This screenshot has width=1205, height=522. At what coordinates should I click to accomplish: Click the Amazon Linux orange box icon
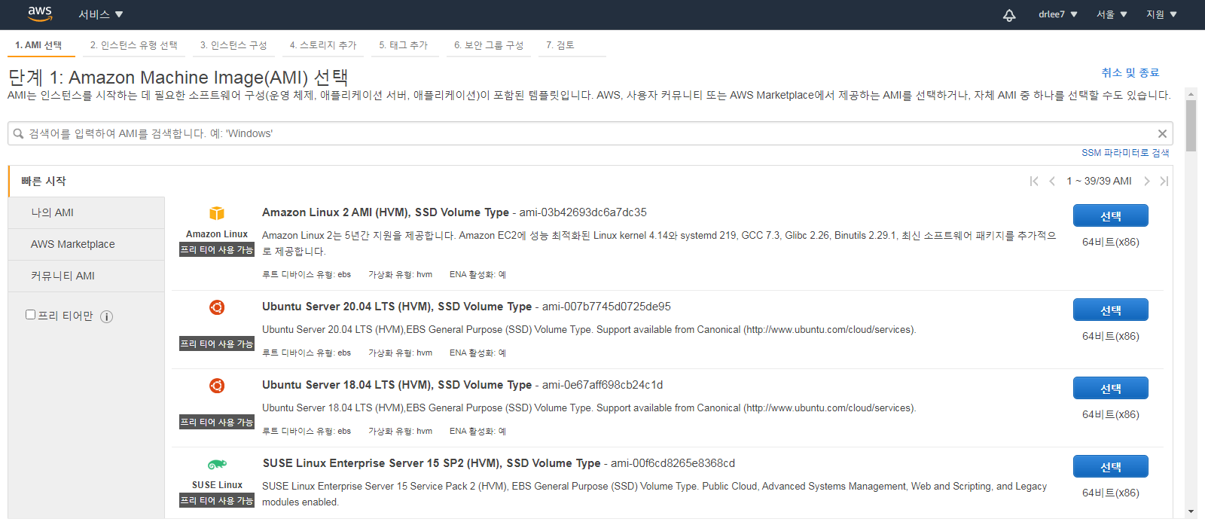tap(217, 213)
